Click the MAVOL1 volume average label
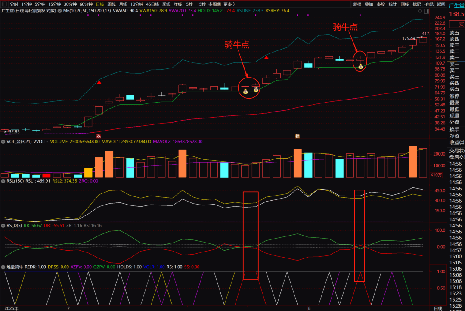Viewport: 465px width, 311px height. pyautogui.click(x=126, y=142)
